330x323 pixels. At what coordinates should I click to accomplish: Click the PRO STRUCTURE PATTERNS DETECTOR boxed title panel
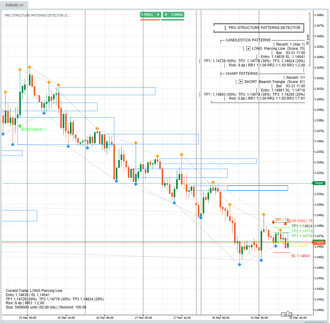click(x=259, y=28)
